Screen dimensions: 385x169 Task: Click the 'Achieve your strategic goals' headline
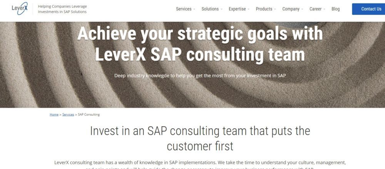coord(200,44)
